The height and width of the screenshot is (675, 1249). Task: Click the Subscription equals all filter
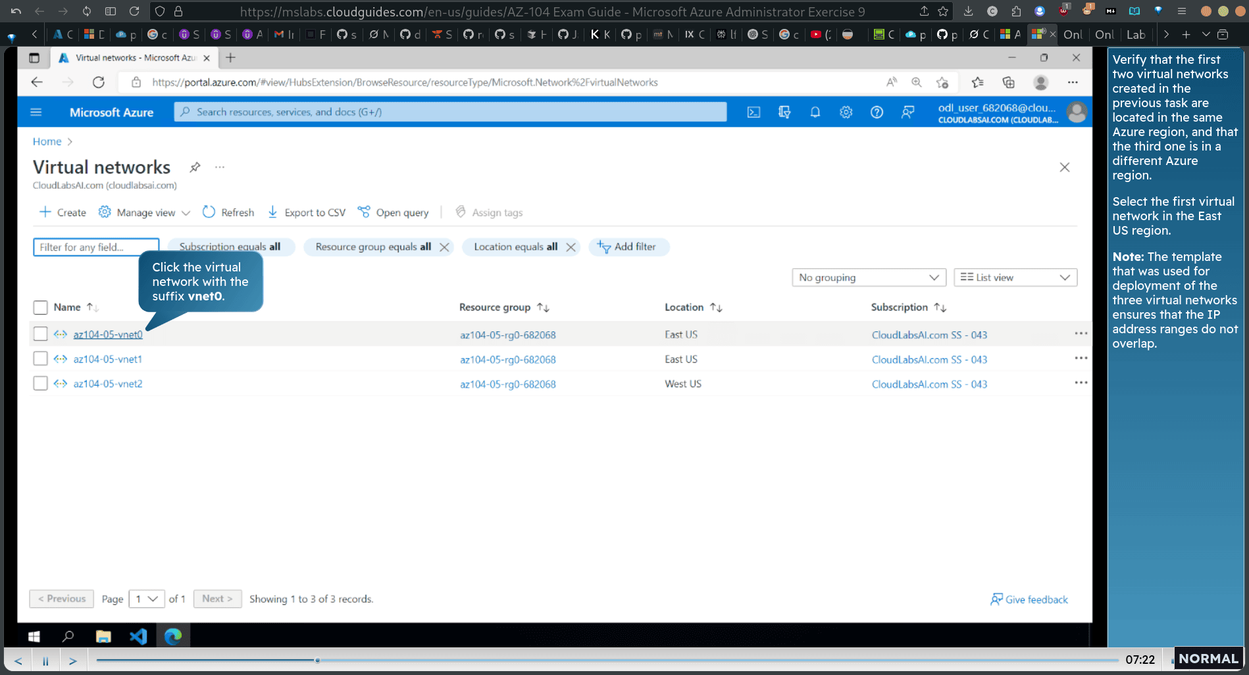[x=230, y=246]
